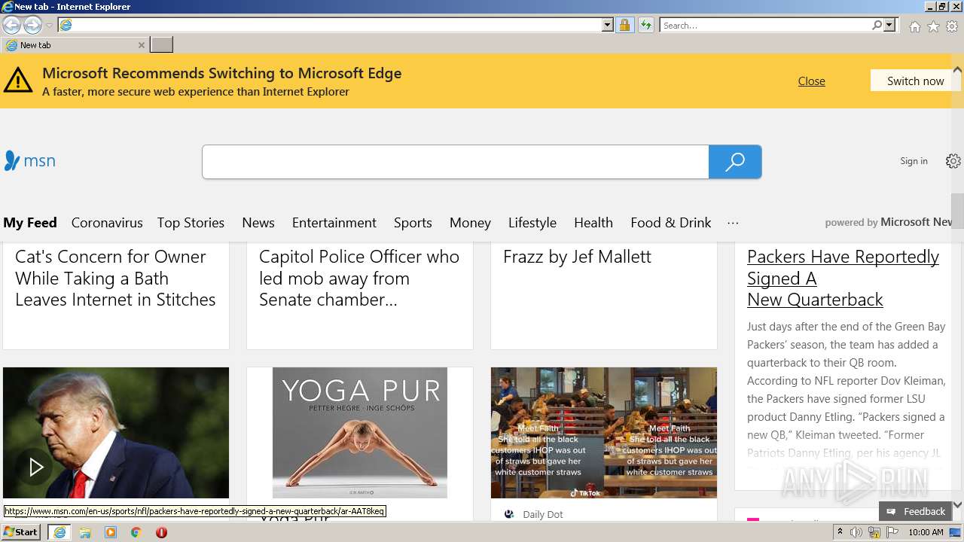The width and height of the screenshot is (964, 542).
Task: Click Sign in on MSN
Action: tap(914, 160)
